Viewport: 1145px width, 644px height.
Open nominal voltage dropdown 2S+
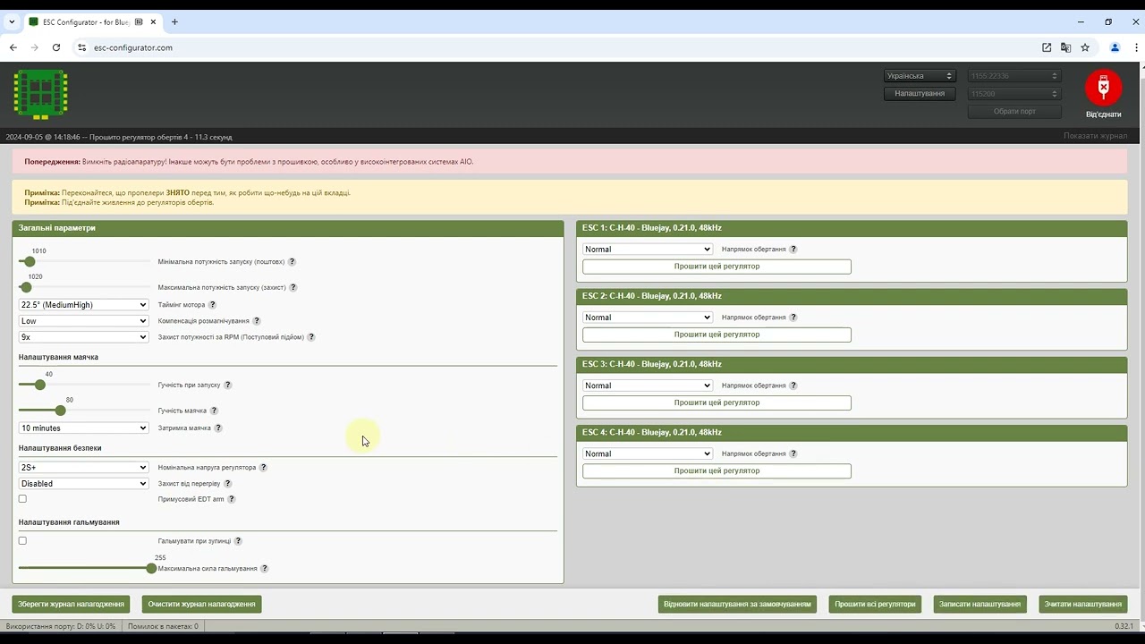[83, 468]
